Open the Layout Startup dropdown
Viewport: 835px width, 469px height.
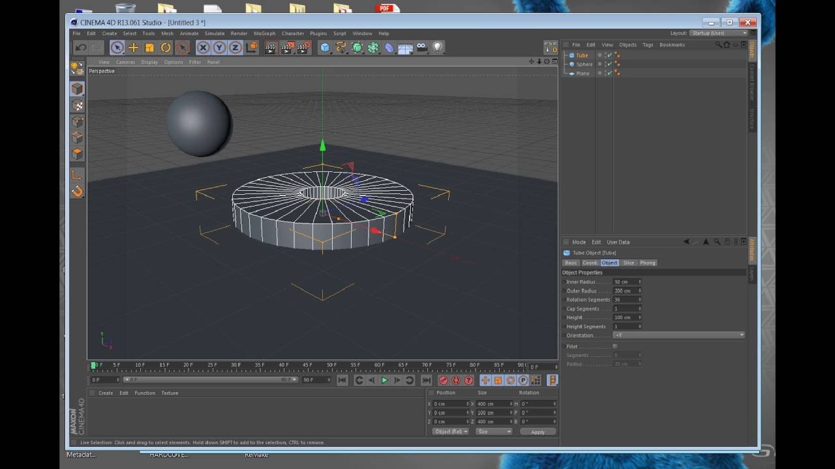(x=719, y=33)
